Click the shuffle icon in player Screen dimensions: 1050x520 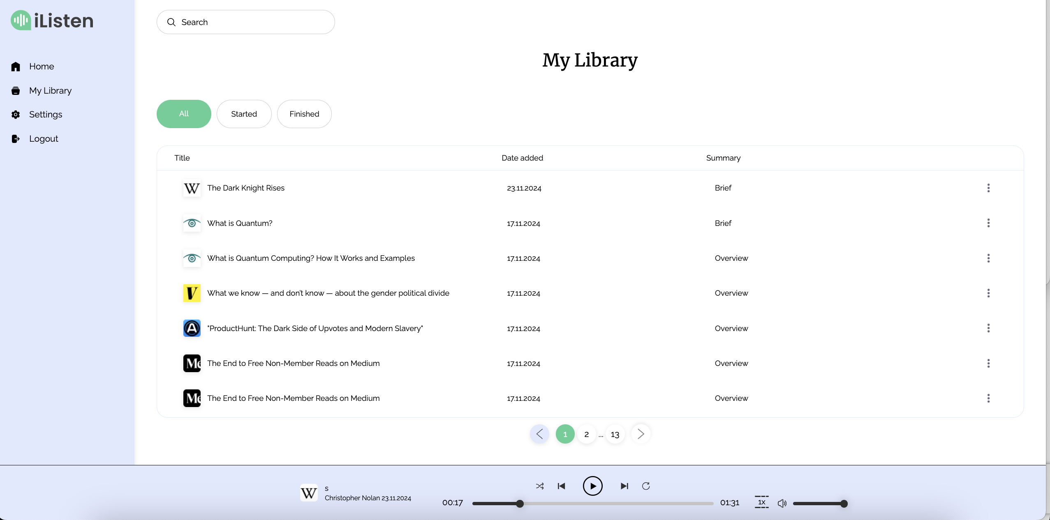tap(540, 486)
